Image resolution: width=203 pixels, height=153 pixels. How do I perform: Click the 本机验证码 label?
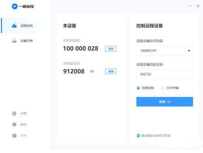tap(71, 63)
